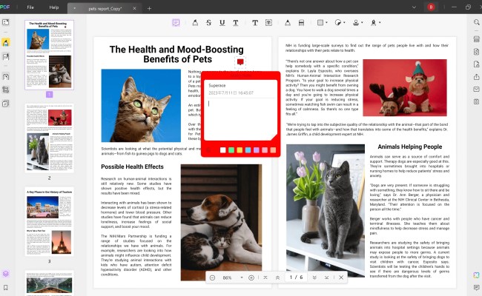This screenshot has width=482, height=296.
Task: Go to the next page
Action: coord(314,277)
